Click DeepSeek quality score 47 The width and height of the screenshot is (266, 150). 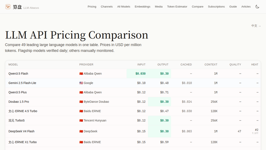239,131
